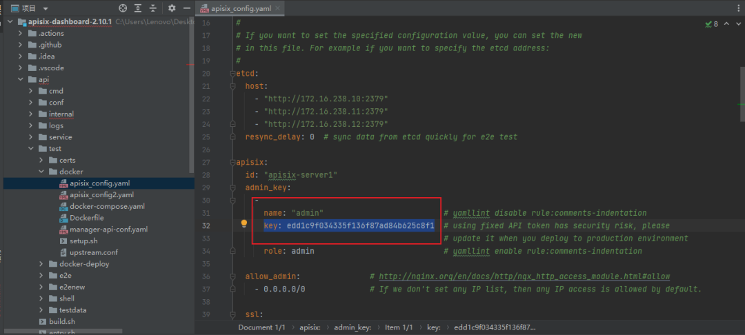Viewport: 745px width, 335px height.
Task: Click the "apisix-server1" id value
Action: click(300, 174)
